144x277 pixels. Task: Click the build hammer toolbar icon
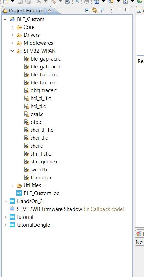[53, 1]
